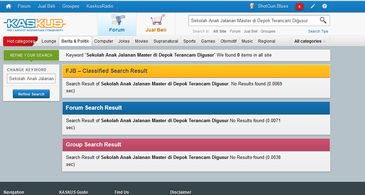Select the Hot categories tab
The image size is (365, 195).
pyautogui.click(x=20, y=41)
